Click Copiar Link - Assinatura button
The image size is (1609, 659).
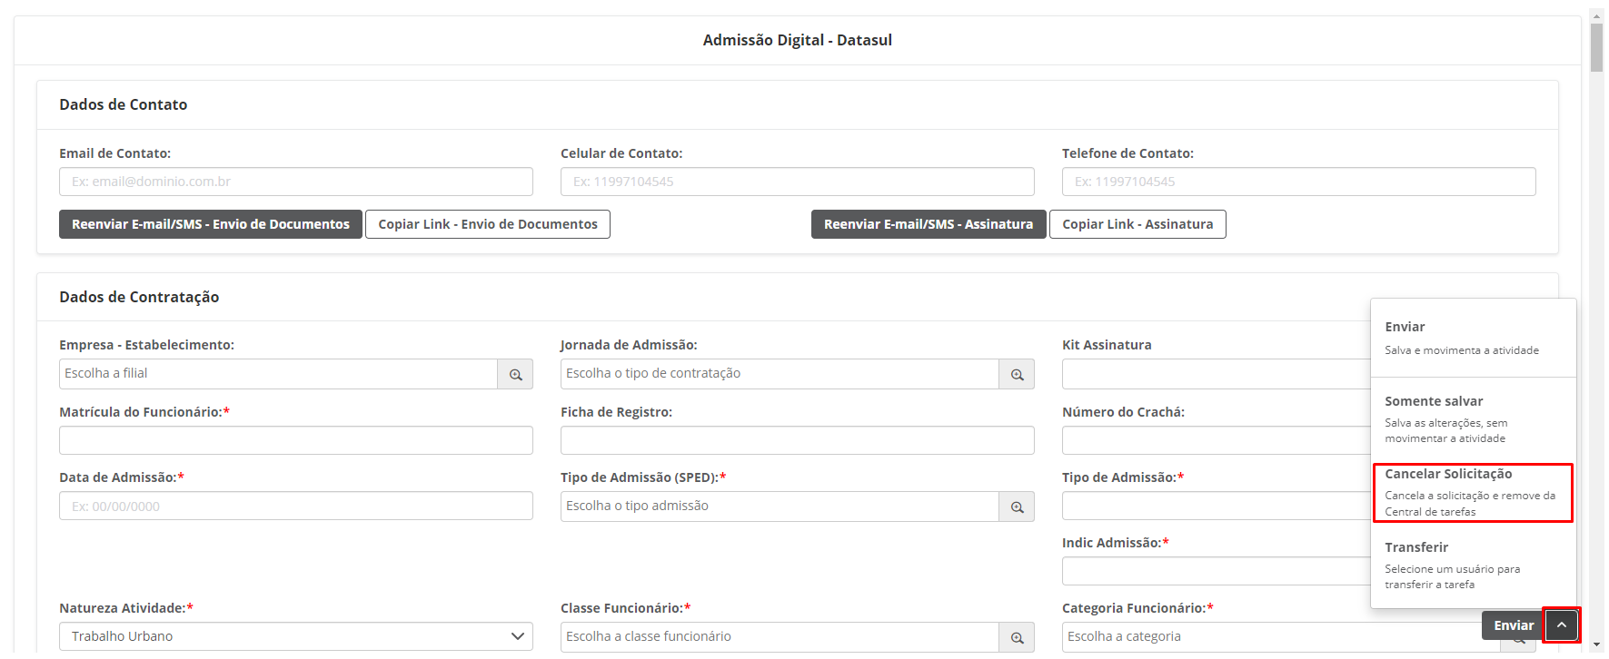point(1137,224)
